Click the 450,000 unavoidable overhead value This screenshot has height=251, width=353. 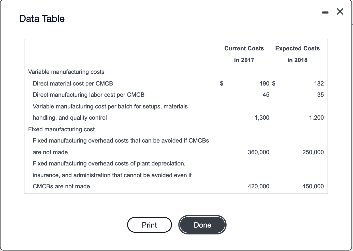point(313,186)
